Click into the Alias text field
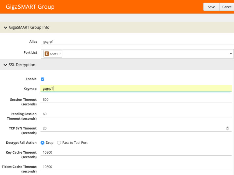 [137, 41]
